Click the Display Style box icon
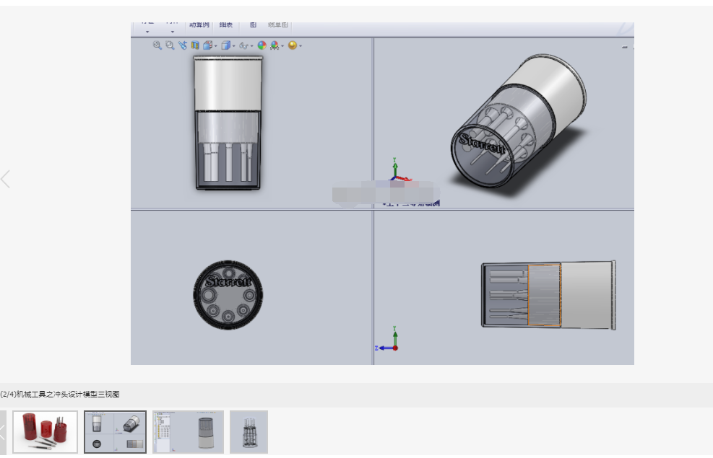 (225, 45)
